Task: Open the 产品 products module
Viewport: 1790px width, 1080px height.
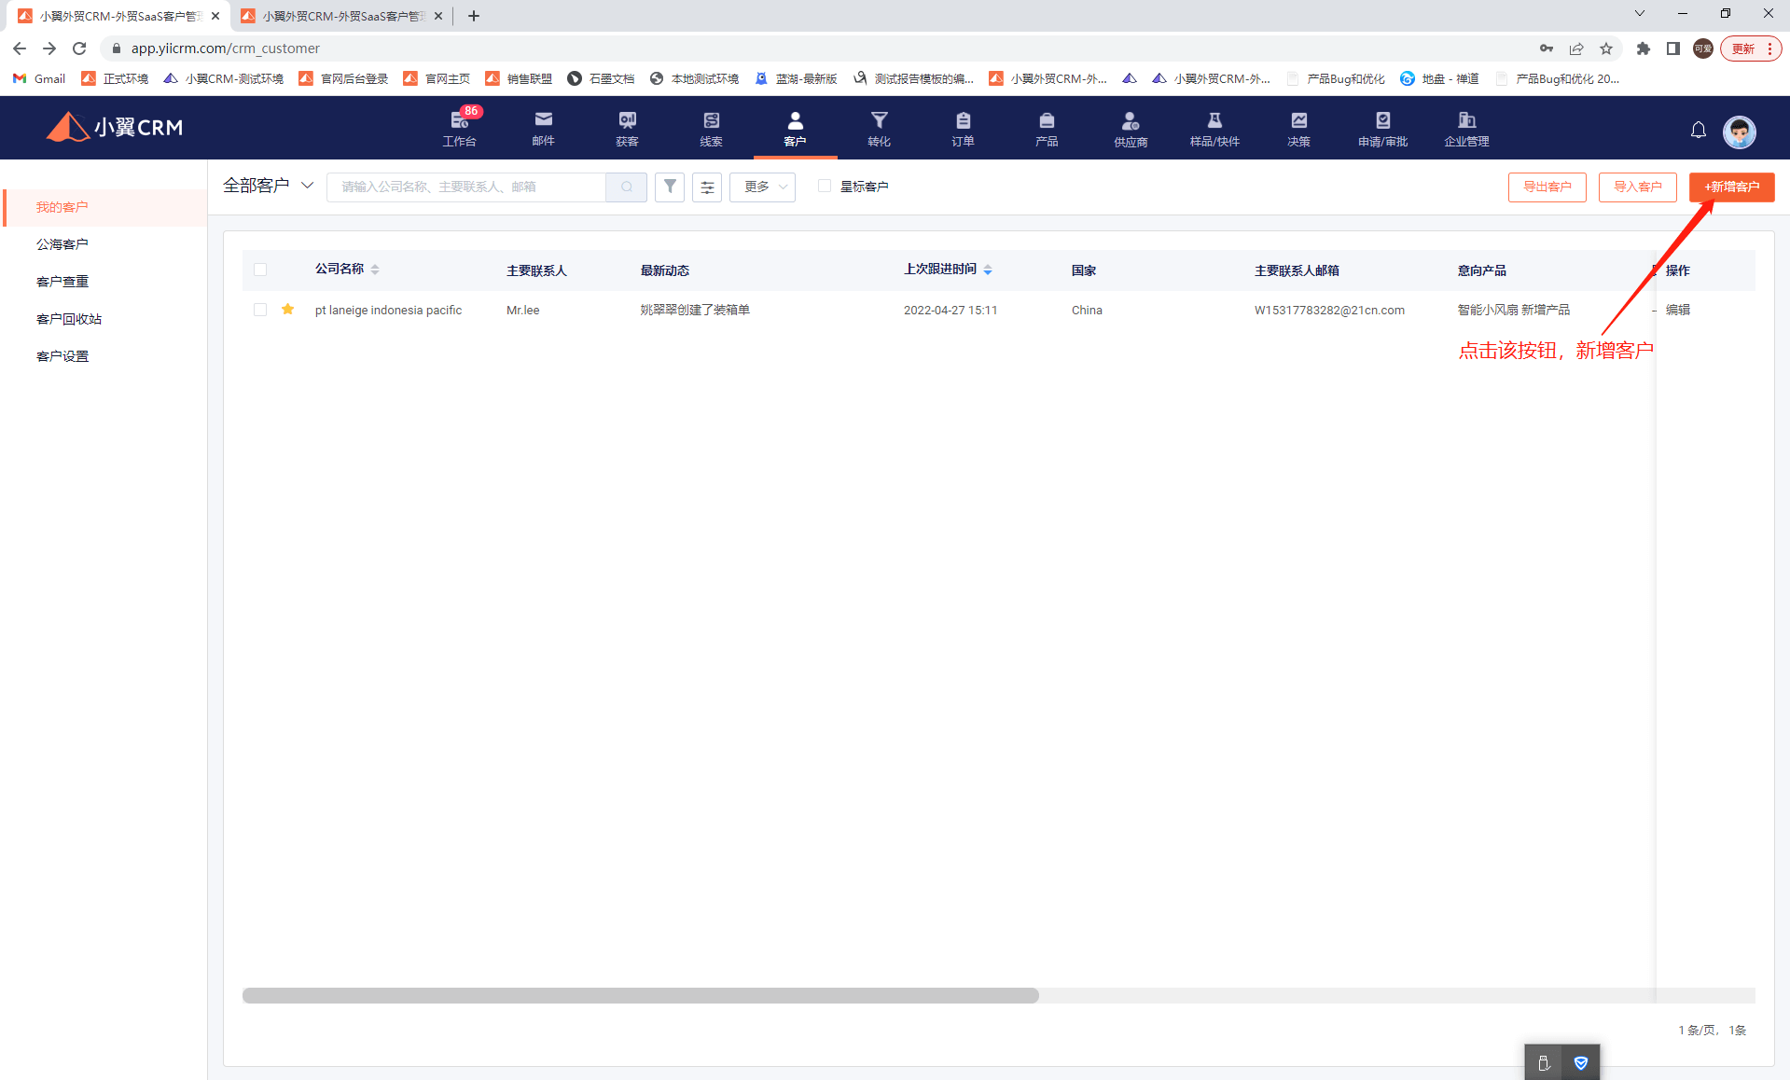Action: [1047, 128]
